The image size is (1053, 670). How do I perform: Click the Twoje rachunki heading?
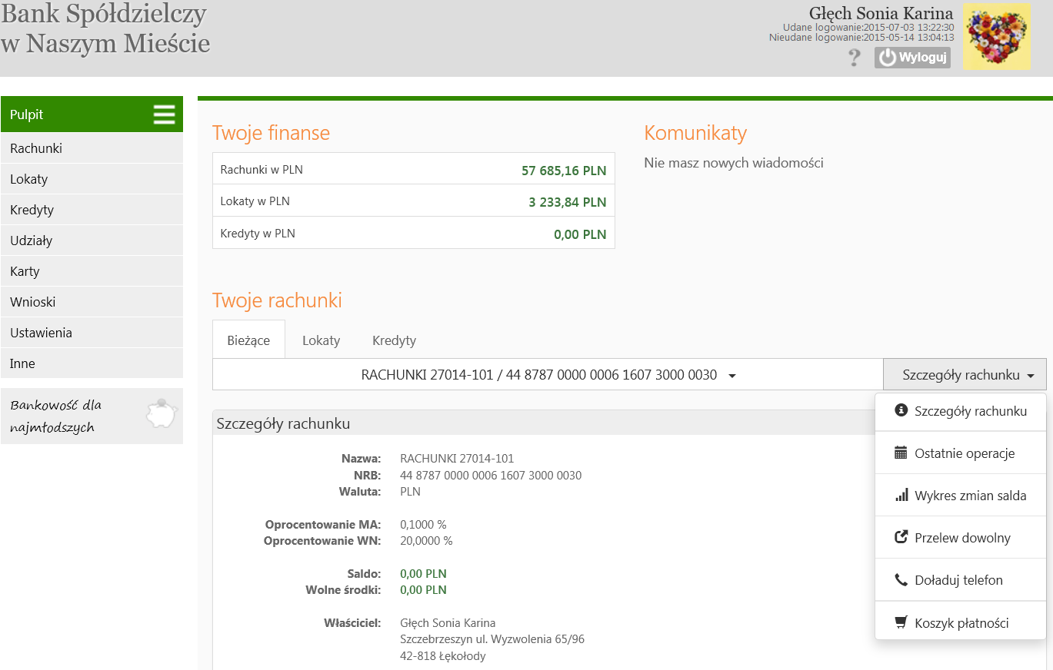point(277,300)
